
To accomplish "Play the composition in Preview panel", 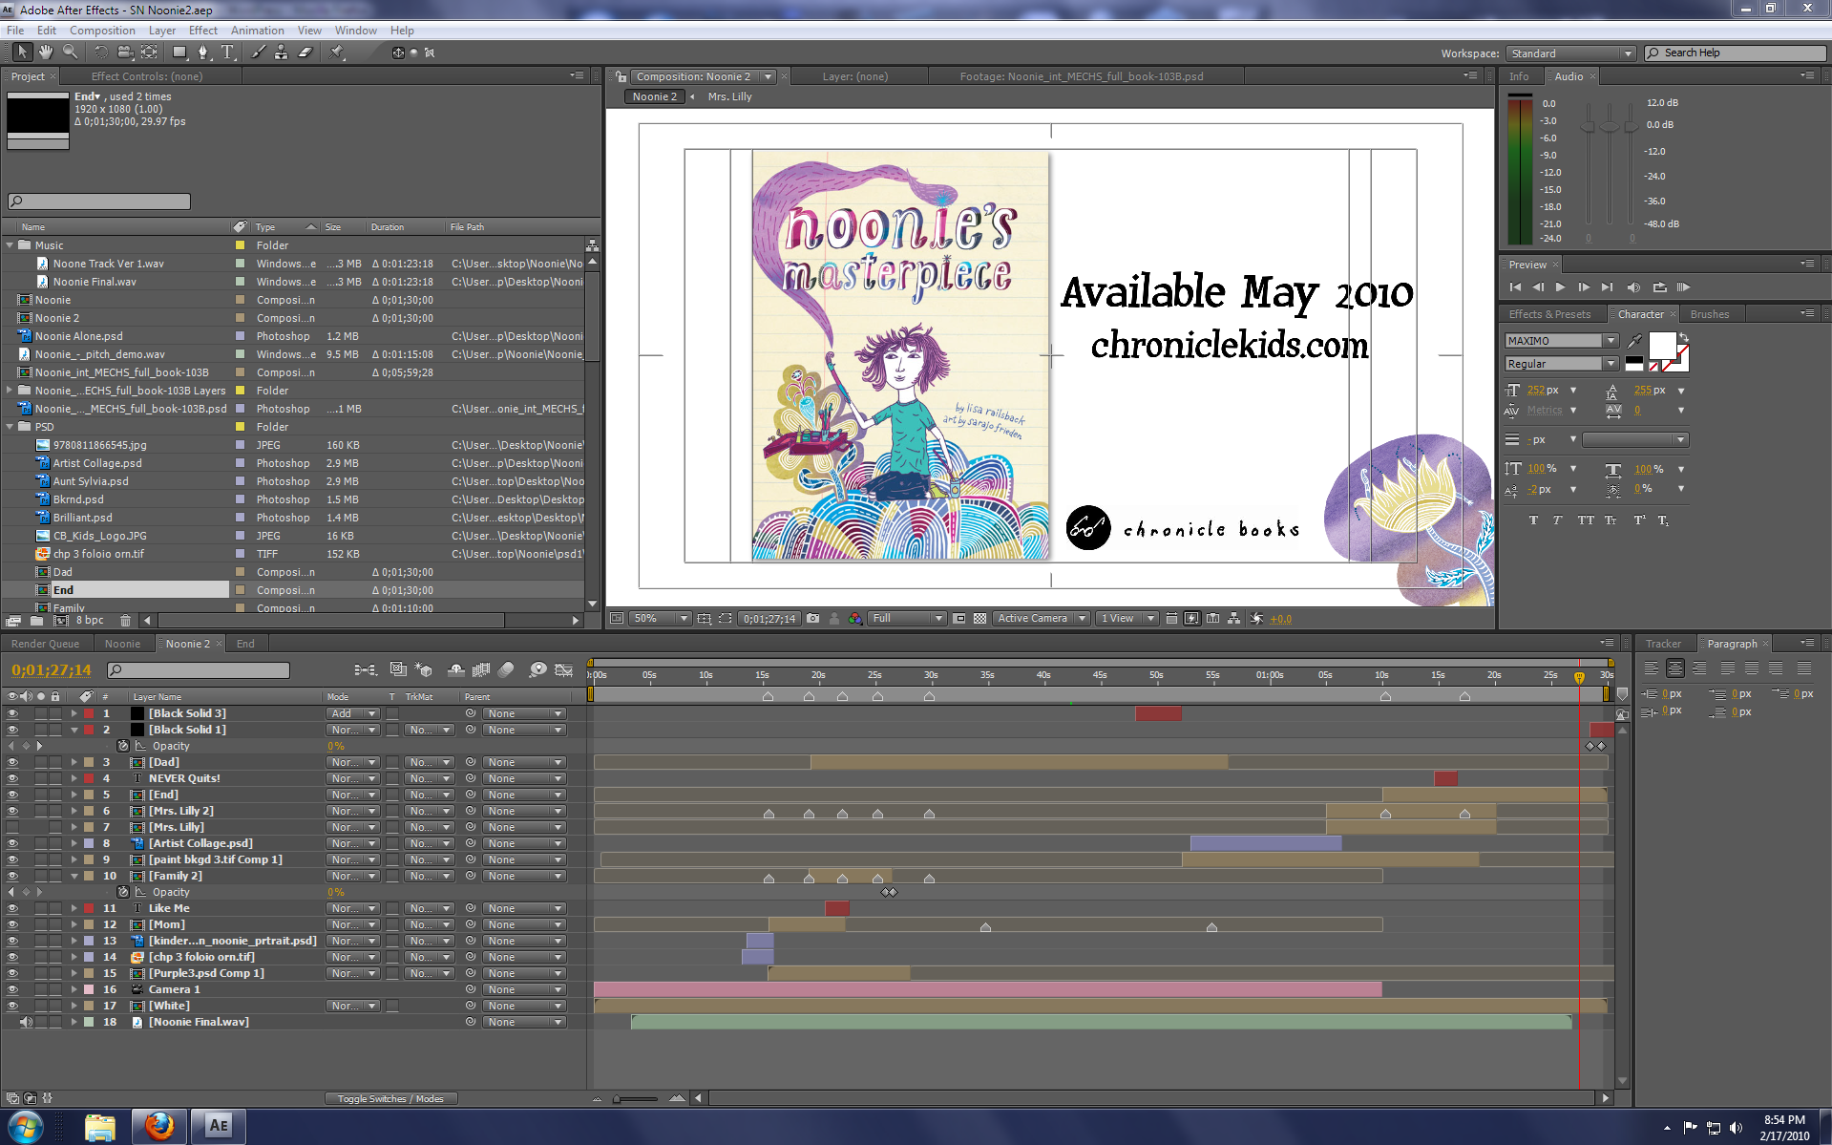I will click(1560, 287).
